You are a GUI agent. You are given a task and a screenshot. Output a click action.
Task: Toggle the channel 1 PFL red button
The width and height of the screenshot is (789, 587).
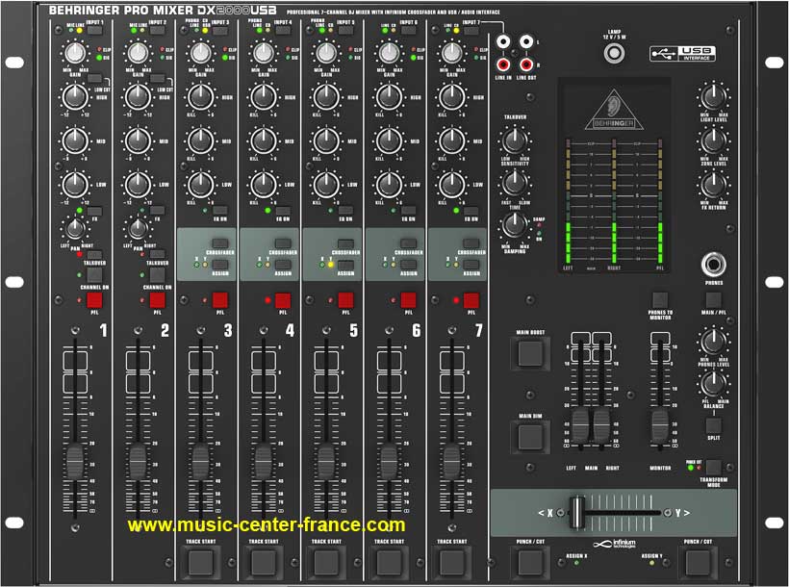tap(94, 300)
